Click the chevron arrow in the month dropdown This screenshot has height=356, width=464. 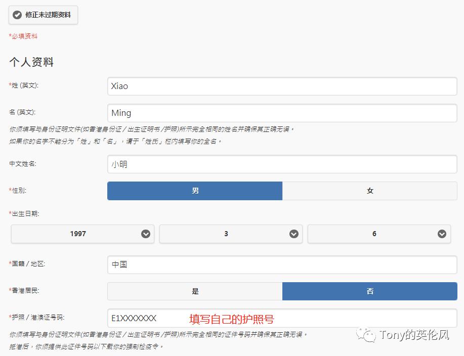point(294,234)
